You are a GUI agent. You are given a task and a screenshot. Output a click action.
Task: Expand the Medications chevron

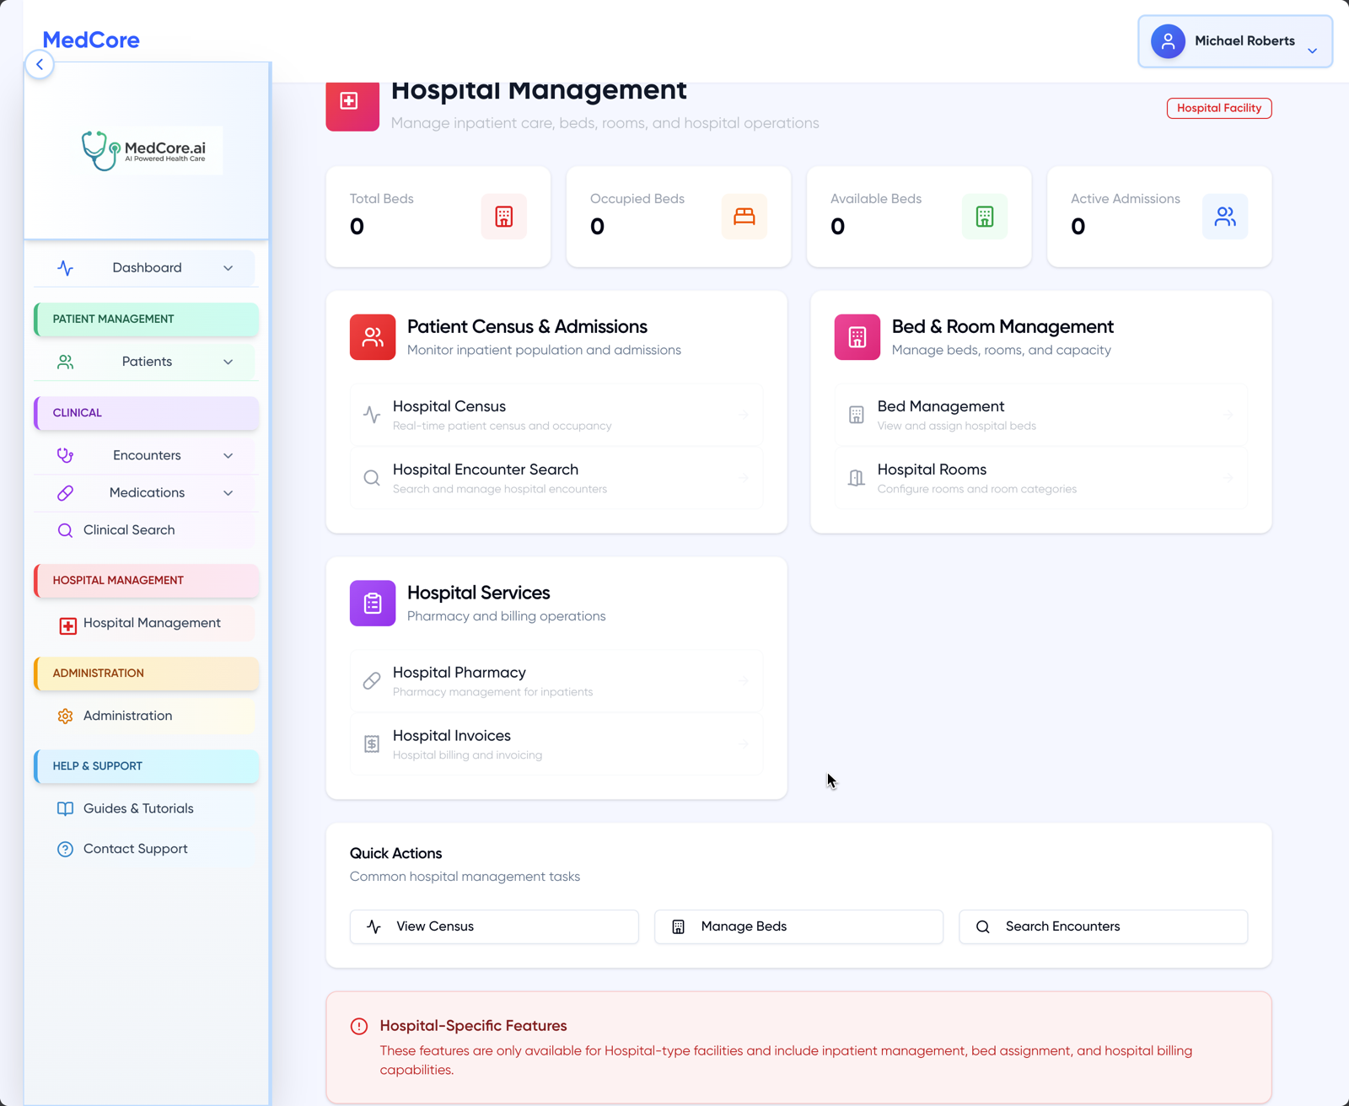(228, 492)
